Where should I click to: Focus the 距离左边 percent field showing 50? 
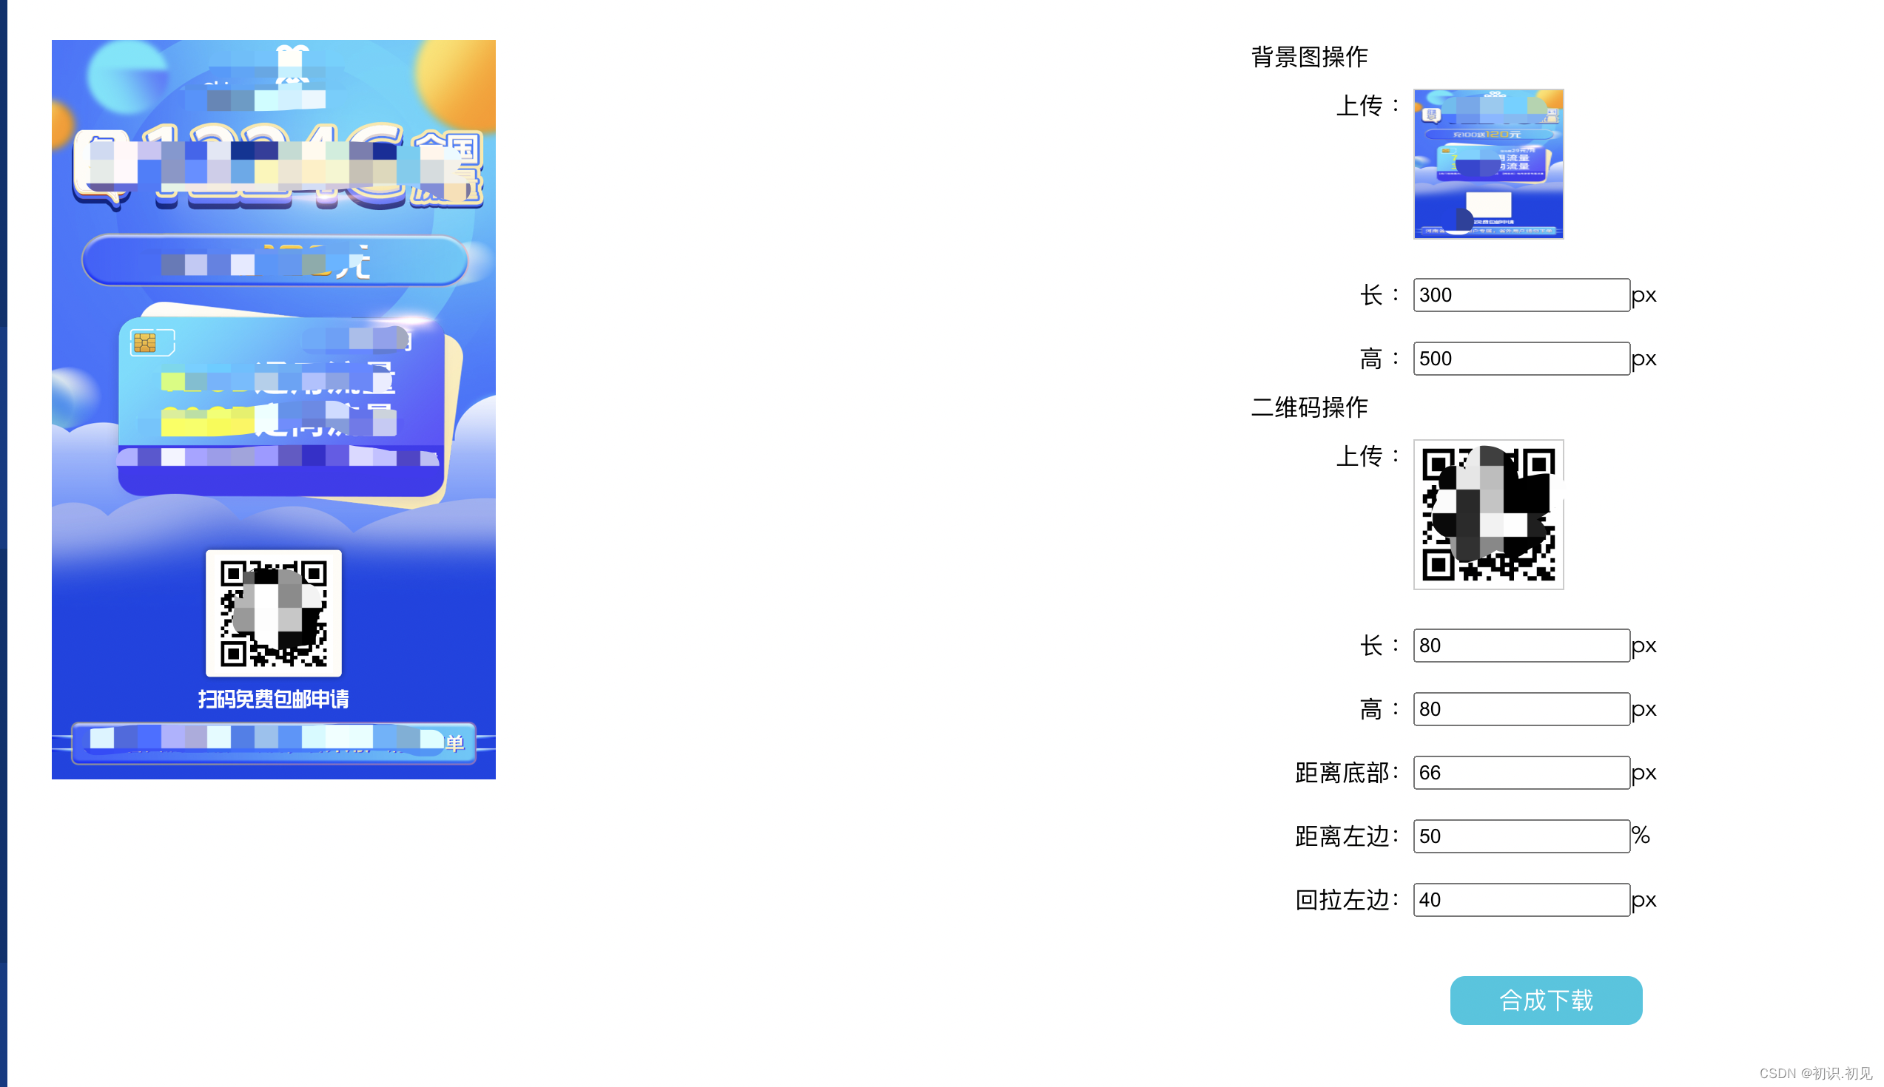[x=1520, y=836]
